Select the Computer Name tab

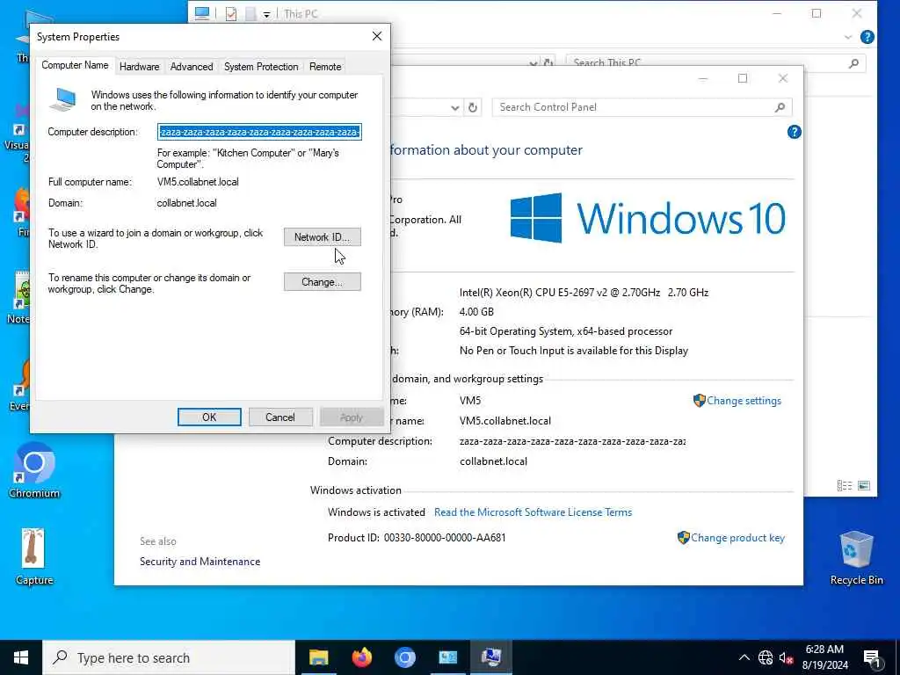point(75,65)
